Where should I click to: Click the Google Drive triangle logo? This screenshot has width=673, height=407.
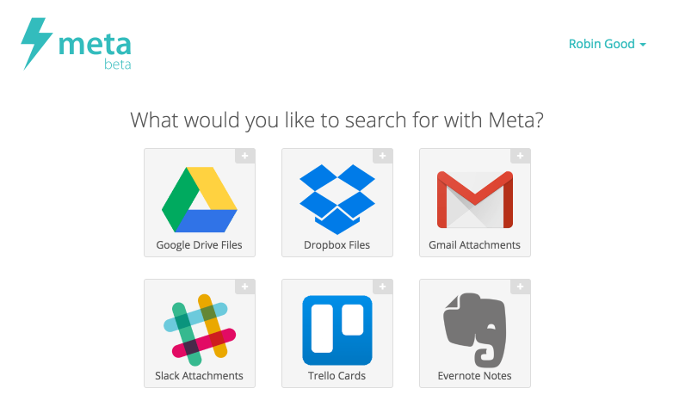pyautogui.click(x=199, y=200)
